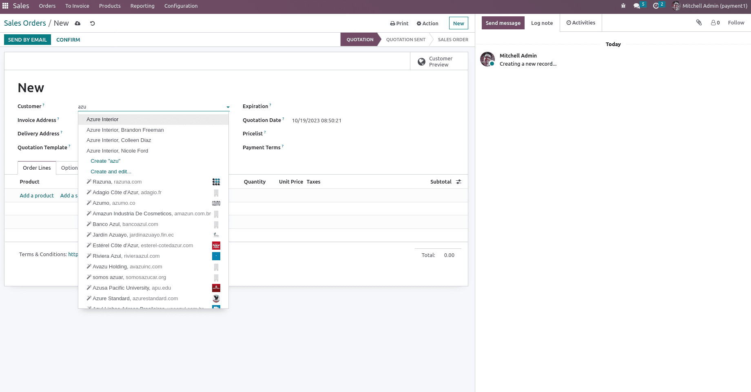751x392 pixels.
Task: Click the Riviera Azul blue logo icon
Action: 216,256
